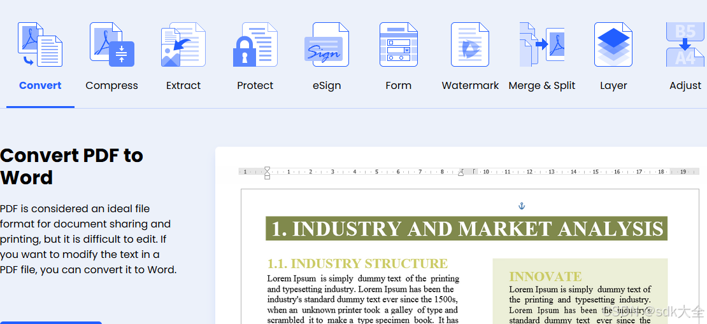Image resolution: width=707 pixels, height=324 pixels.
Task: Click the Adjust B5 to A4 icon
Action: click(x=685, y=44)
